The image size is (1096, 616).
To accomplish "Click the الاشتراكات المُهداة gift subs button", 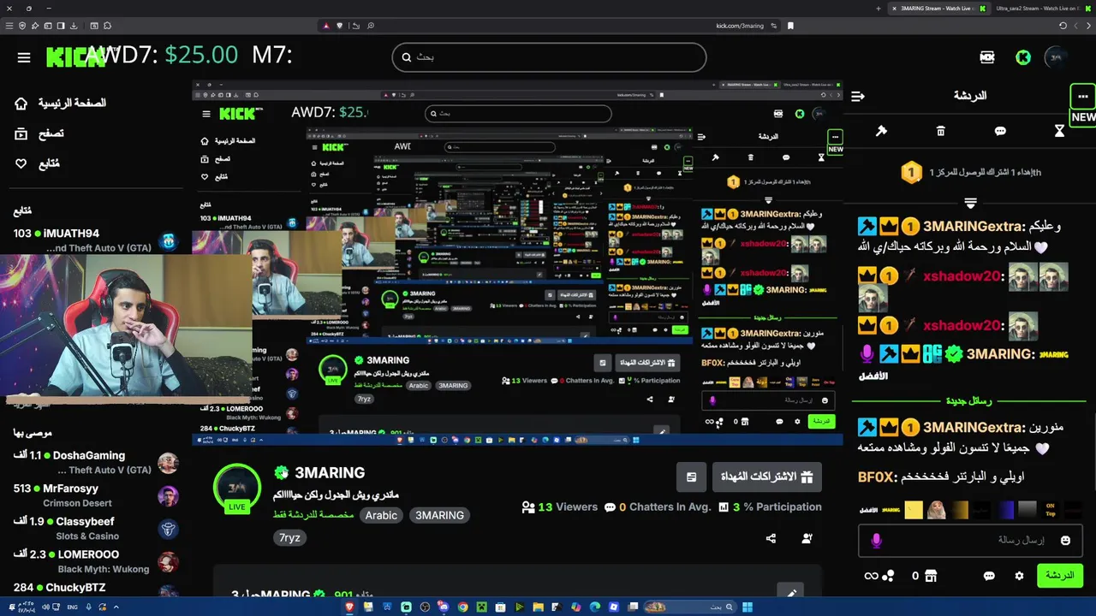I will 766,477.
